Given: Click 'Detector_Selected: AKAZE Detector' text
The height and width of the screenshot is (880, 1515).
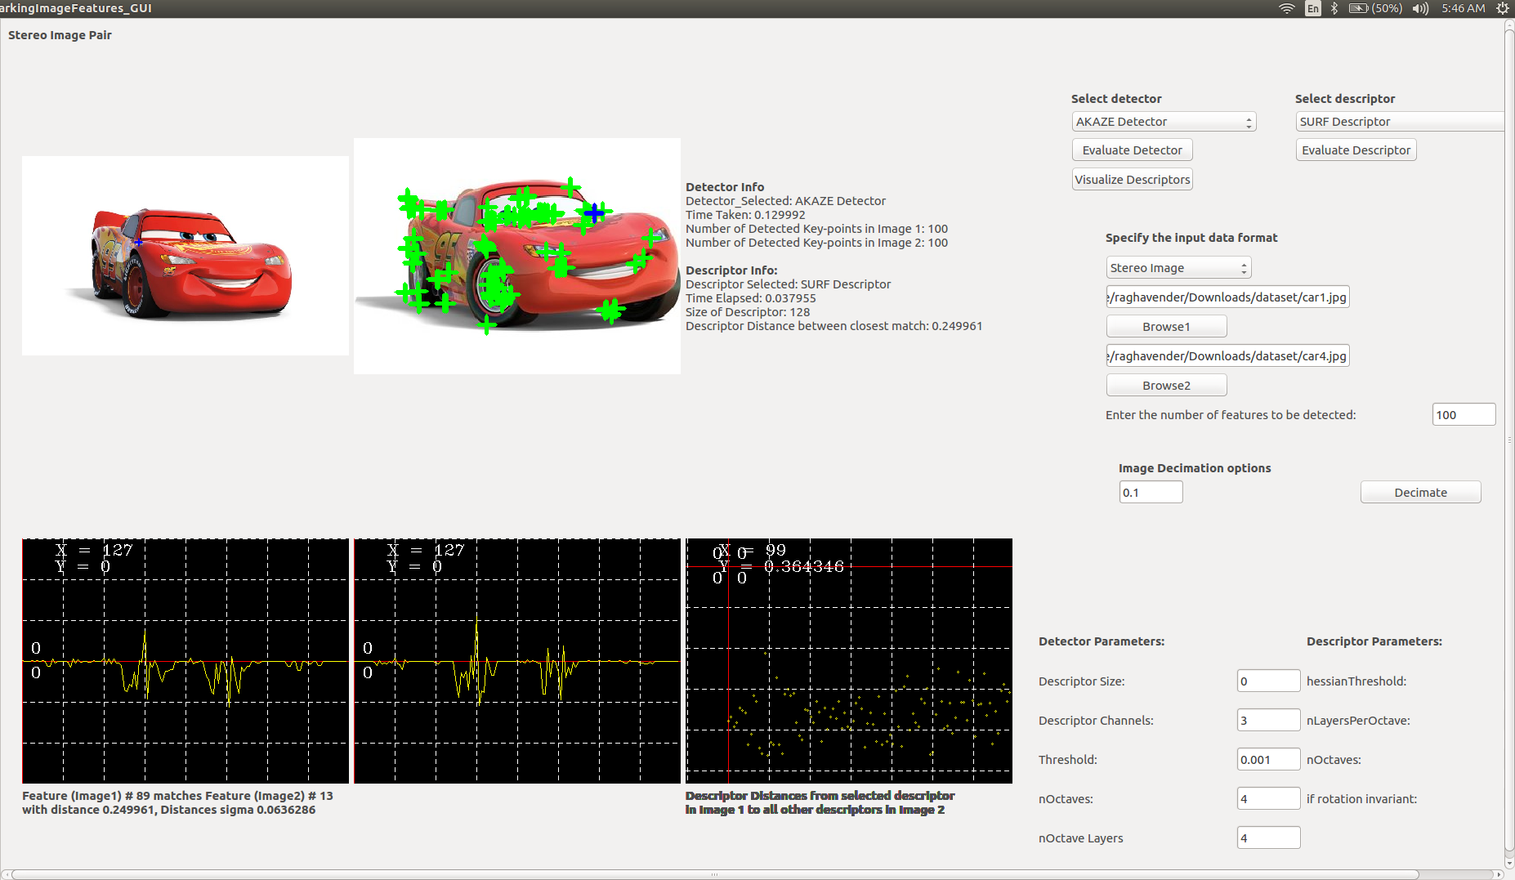Looking at the screenshot, I should click(785, 201).
